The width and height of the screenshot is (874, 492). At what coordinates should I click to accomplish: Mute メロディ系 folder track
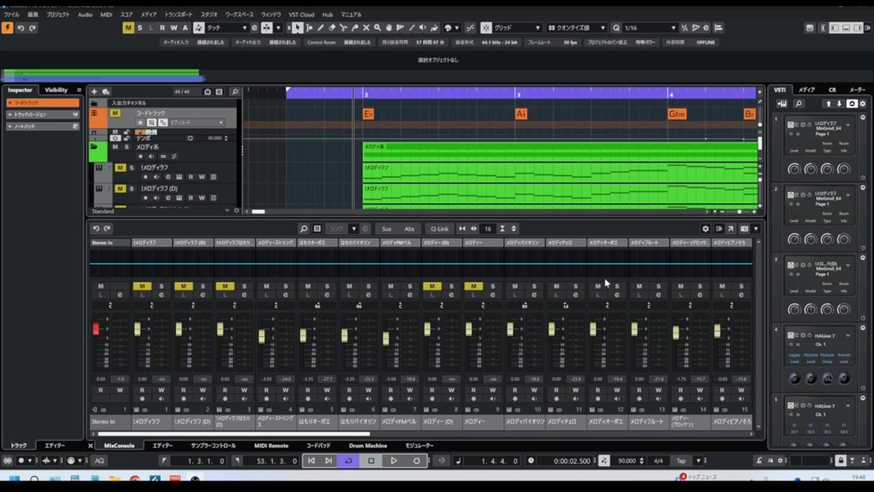tap(114, 147)
